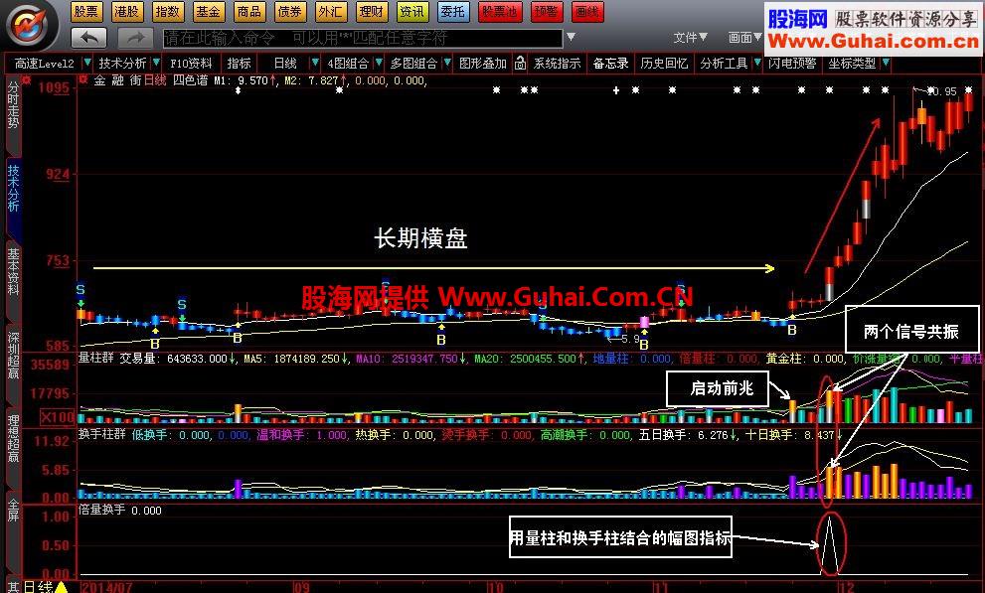Expand the 文件 dropdown menu
The image size is (985, 593).
pos(688,37)
